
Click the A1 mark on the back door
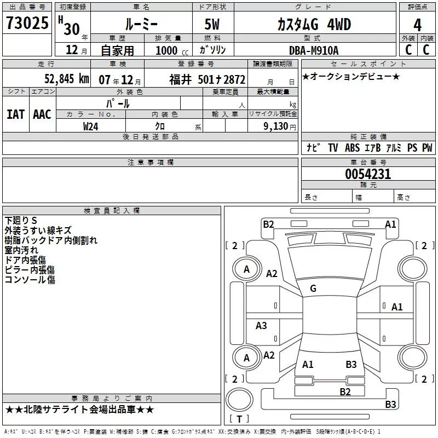(x=308, y=364)
